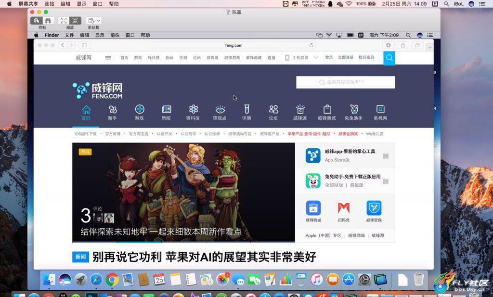Open the 锋科技 atom icon
The height and width of the screenshot is (297, 493).
[193, 113]
